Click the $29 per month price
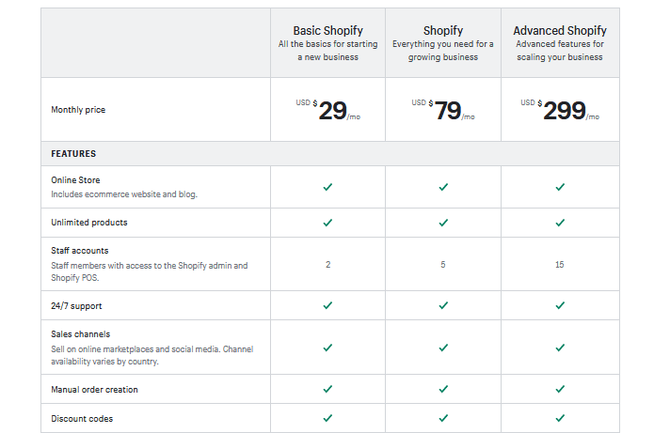This screenshot has height=433, width=670. coord(328,110)
